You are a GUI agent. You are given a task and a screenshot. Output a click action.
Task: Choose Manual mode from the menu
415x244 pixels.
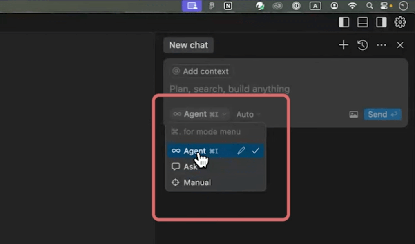point(197,182)
